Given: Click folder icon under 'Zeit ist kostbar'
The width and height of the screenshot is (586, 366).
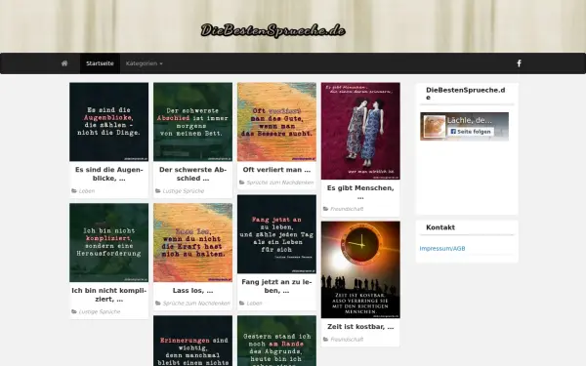Looking at the screenshot, I should (x=325, y=339).
